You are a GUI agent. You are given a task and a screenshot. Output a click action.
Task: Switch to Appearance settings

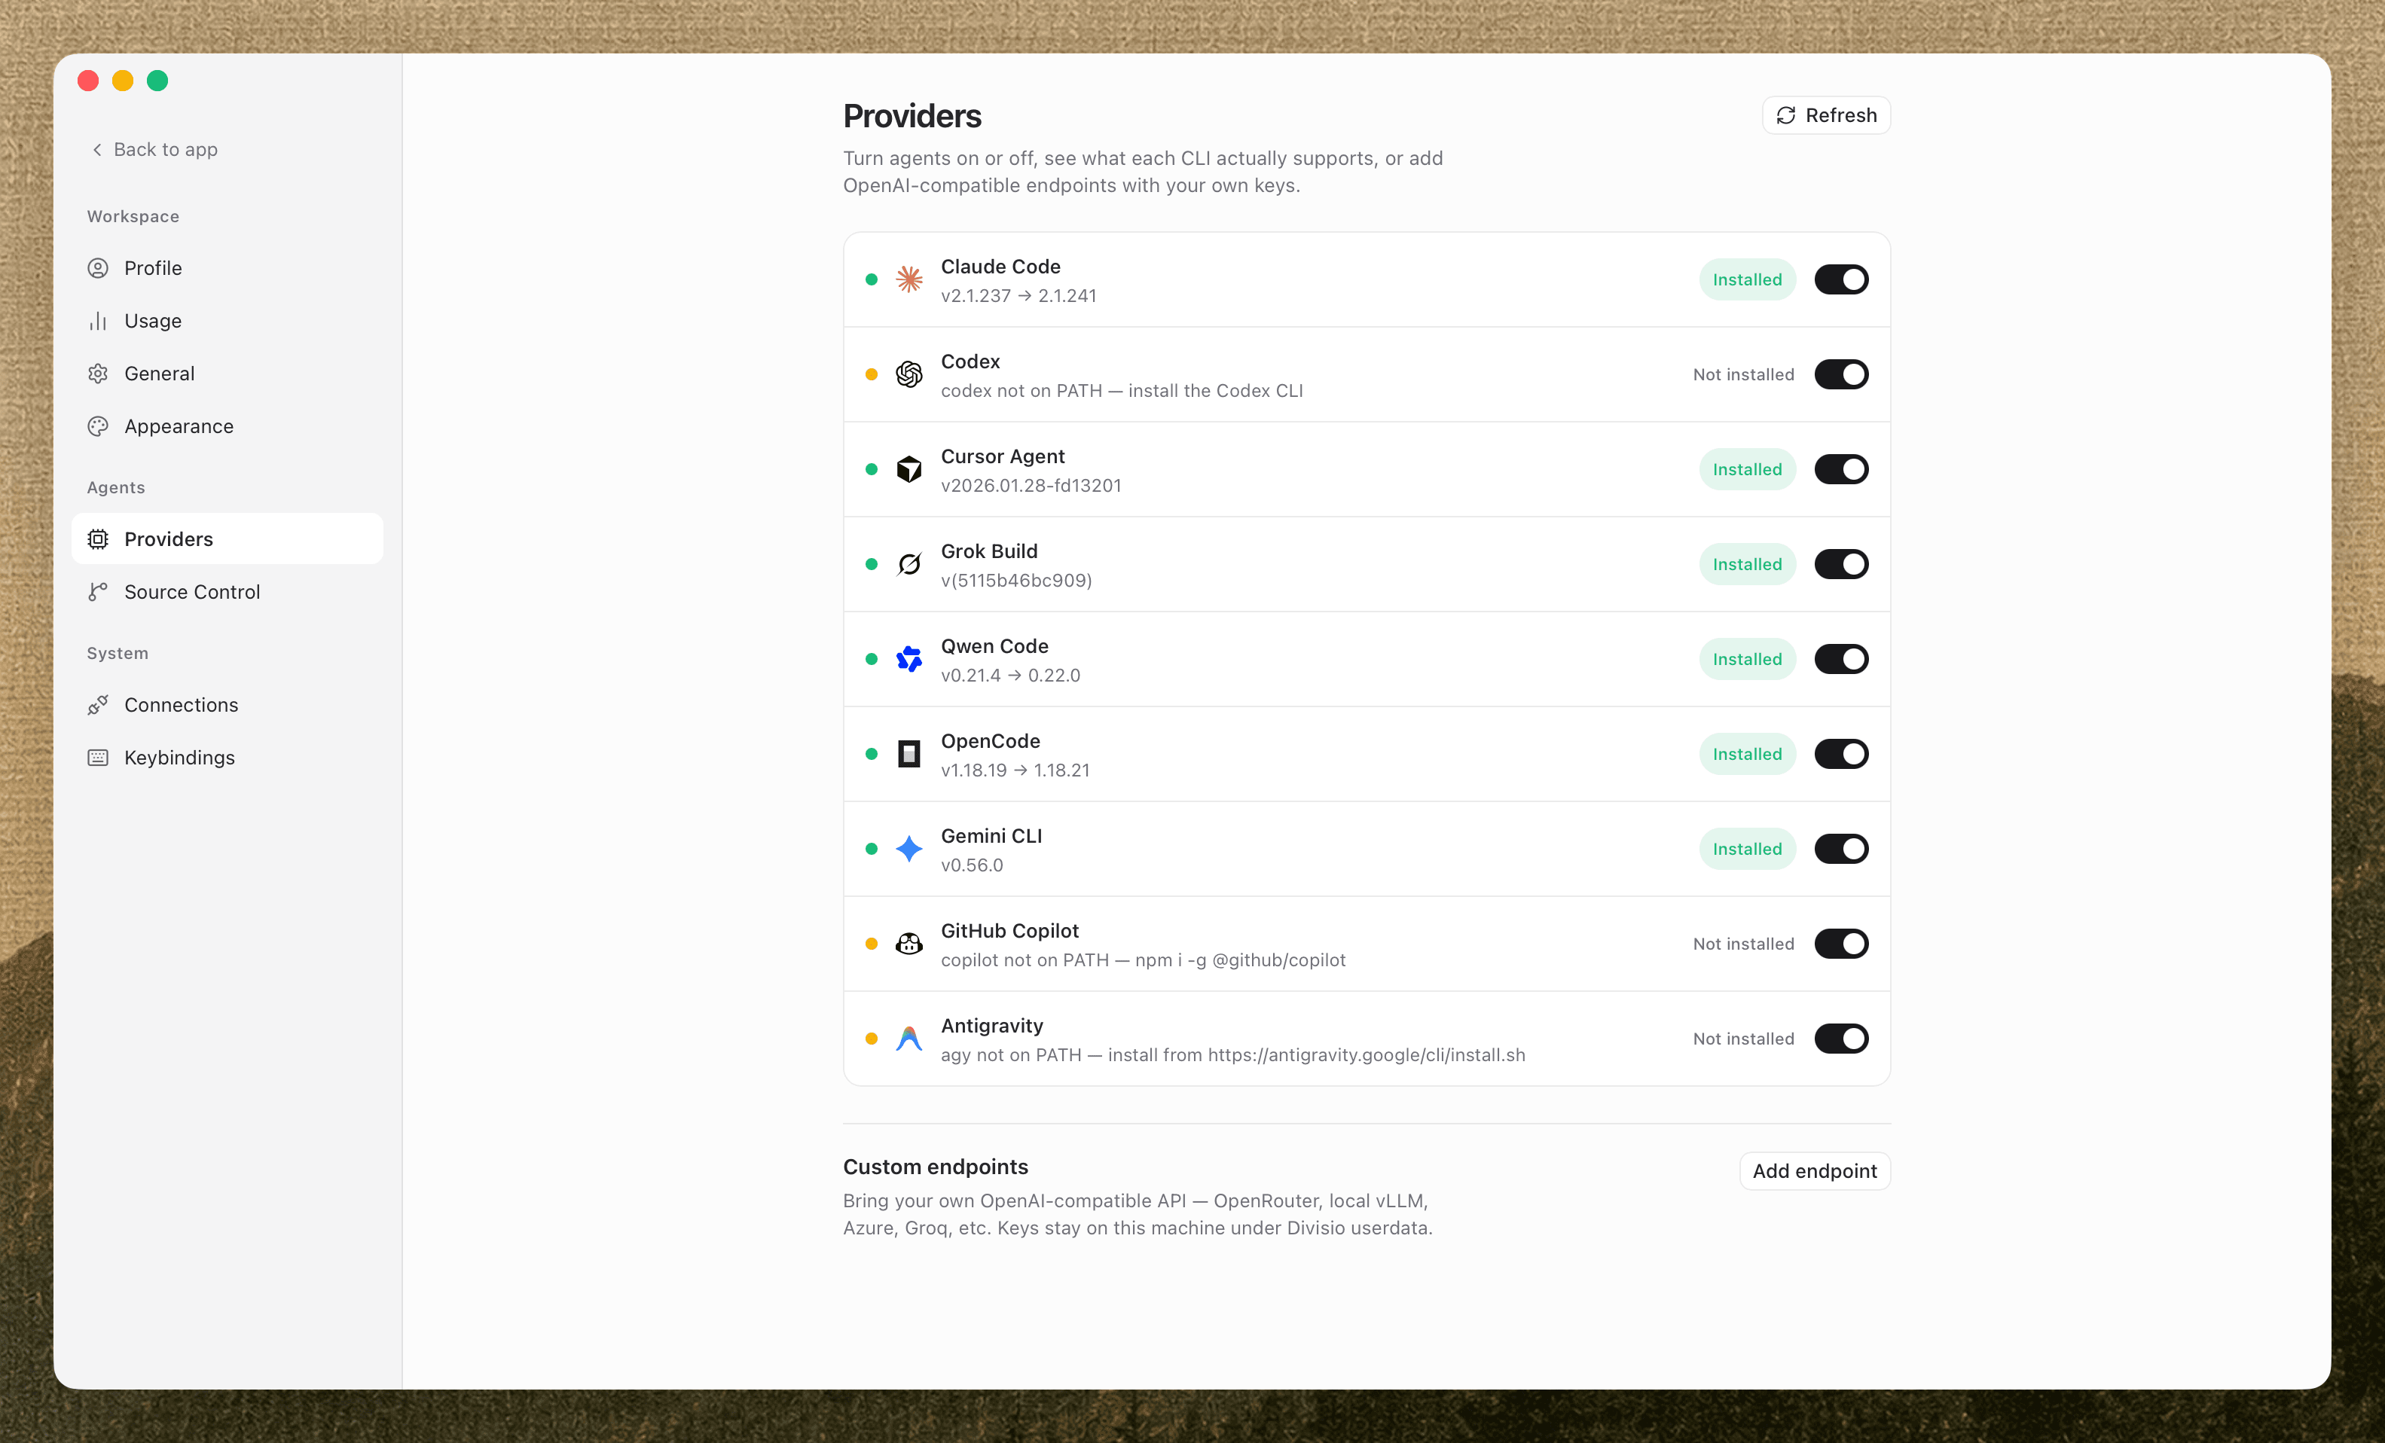228,426
